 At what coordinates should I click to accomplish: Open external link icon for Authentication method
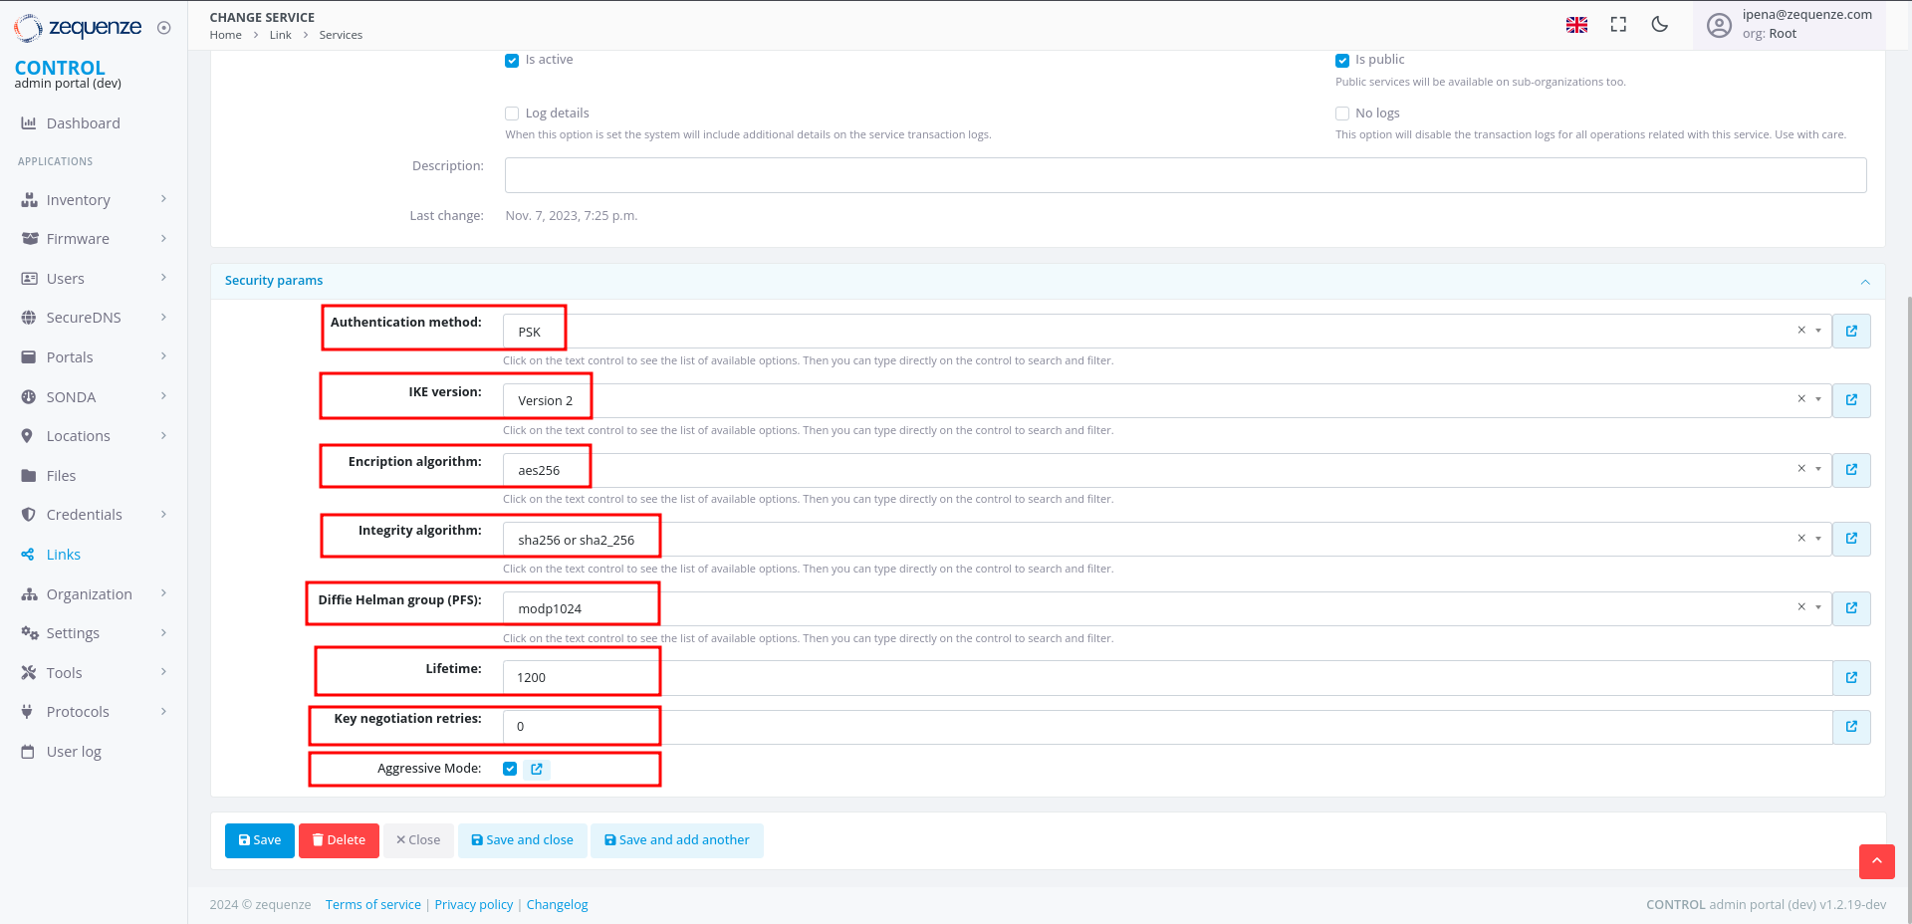point(1851,332)
